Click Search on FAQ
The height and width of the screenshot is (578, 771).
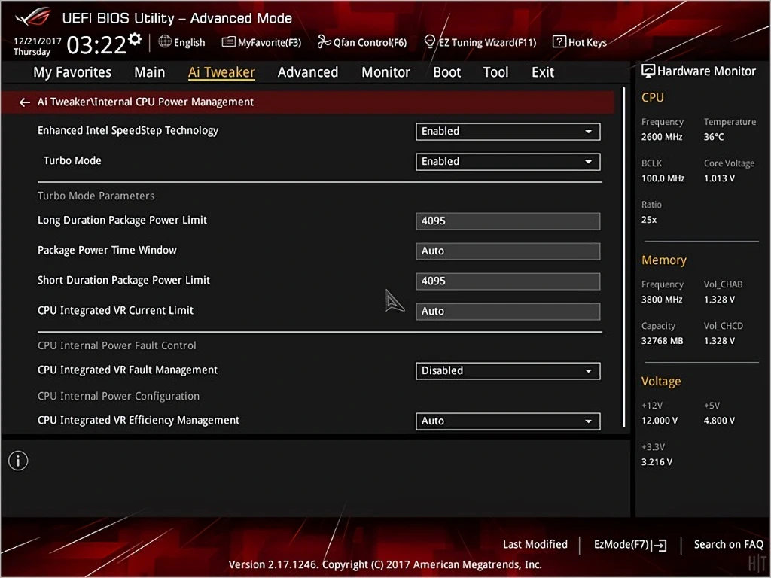tap(728, 545)
